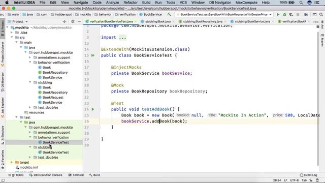The width and height of the screenshot is (325, 183).
Task: Click the collapse all icon in Project panel
Action: [x=64, y=21]
